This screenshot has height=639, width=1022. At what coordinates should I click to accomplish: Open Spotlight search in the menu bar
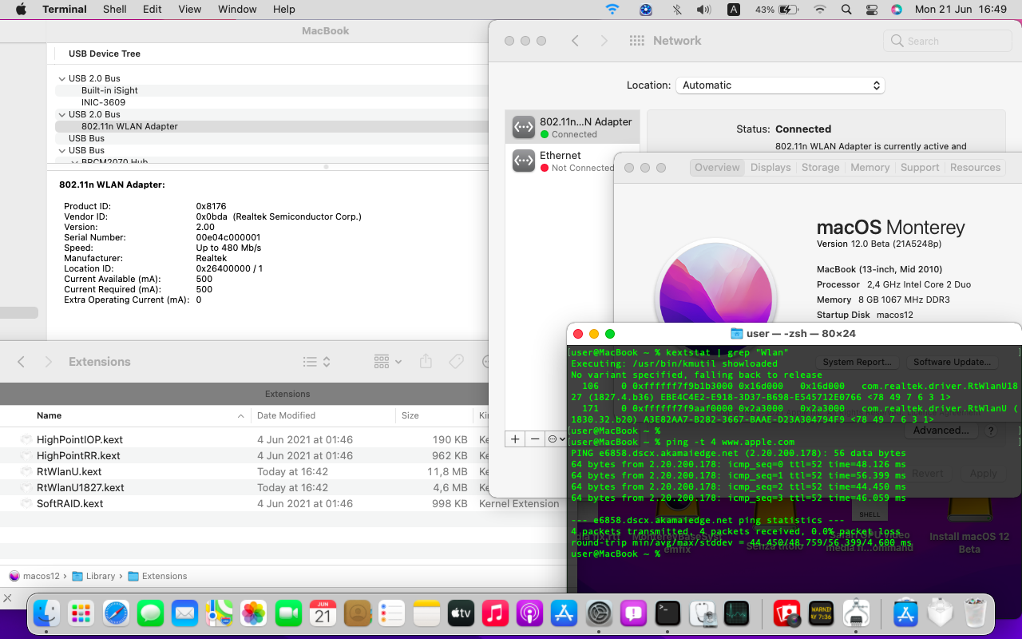[x=846, y=10]
